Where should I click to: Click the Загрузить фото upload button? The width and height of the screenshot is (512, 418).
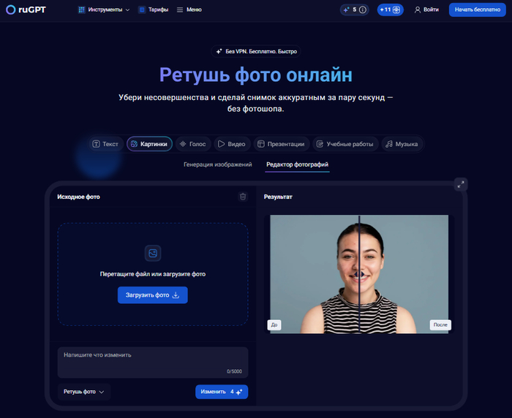(152, 295)
